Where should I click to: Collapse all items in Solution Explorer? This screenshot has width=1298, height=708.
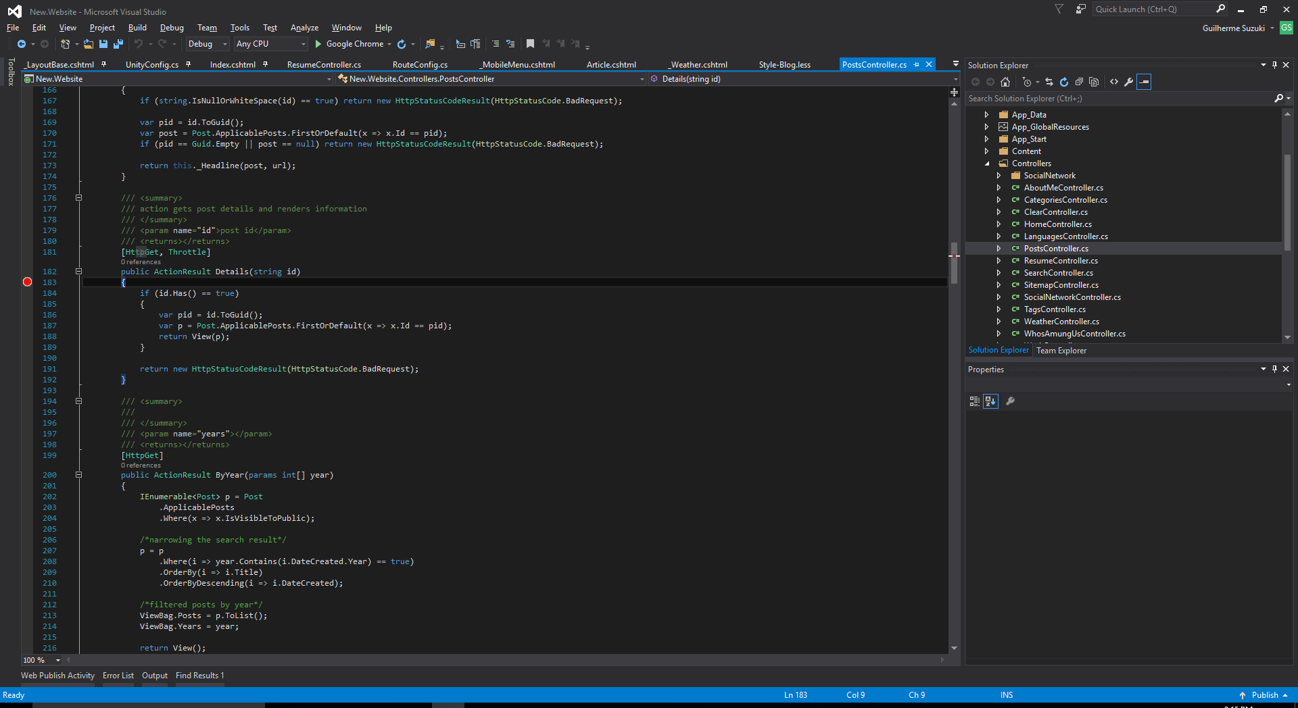pos(1079,82)
